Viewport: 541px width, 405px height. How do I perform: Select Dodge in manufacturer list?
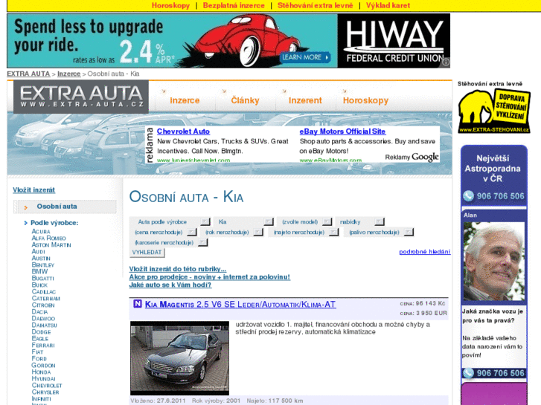(x=41, y=332)
